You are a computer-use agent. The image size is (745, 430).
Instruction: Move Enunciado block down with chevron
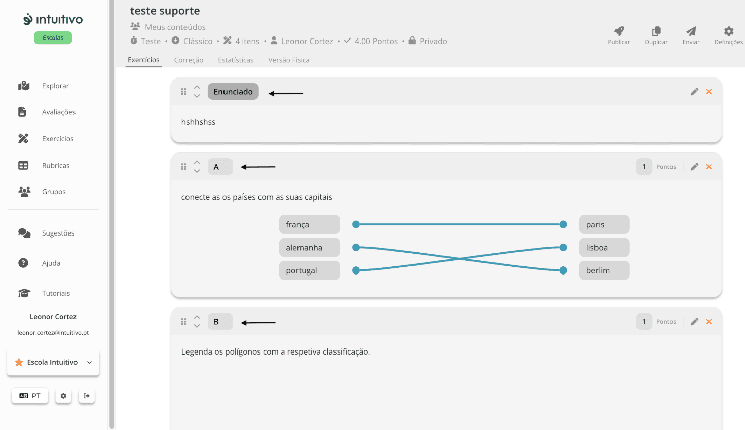(197, 96)
